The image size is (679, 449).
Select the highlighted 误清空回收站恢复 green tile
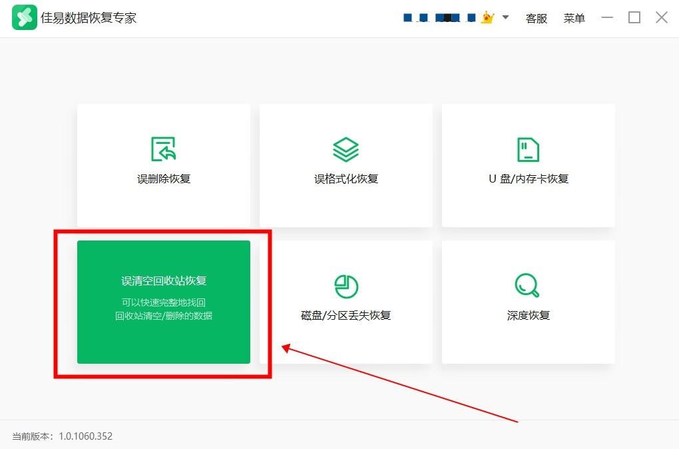[x=164, y=302]
